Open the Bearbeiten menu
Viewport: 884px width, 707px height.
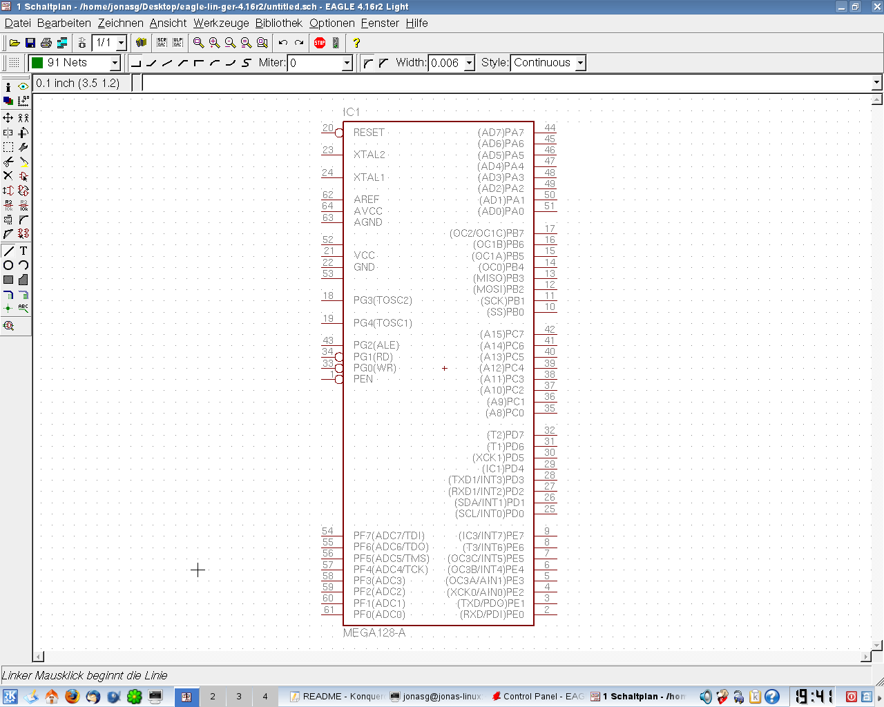[64, 23]
